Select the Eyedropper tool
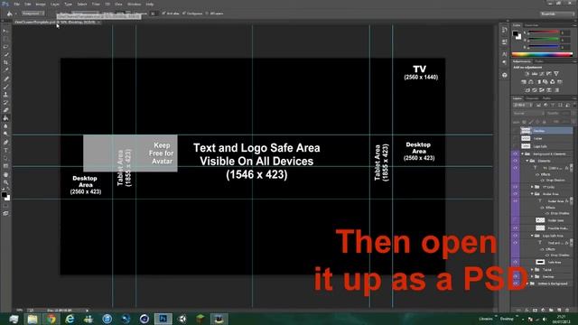578x325 pixels. pyautogui.click(x=5, y=70)
